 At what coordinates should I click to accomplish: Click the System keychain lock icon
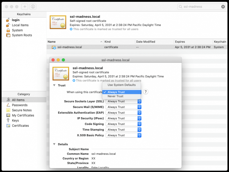[8, 30]
